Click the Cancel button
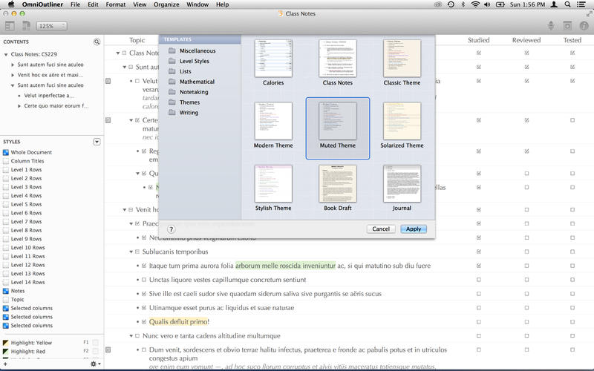The width and height of the screenshot is (594, 371). click(x=381, y=229)
